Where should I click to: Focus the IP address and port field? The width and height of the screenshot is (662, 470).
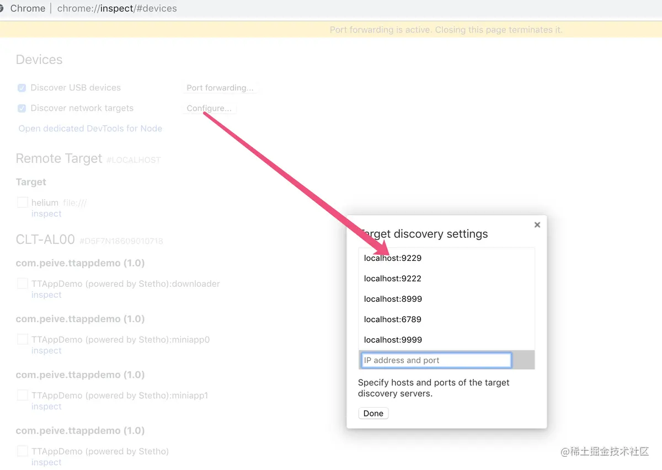436,360
